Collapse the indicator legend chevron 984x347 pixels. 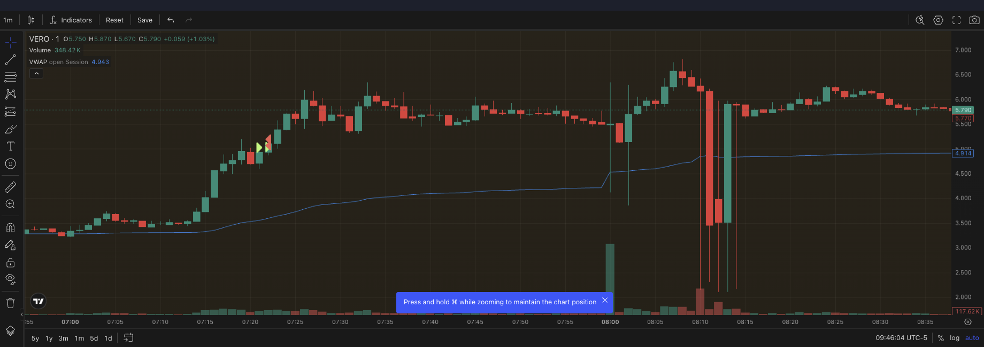coord(36,74)
